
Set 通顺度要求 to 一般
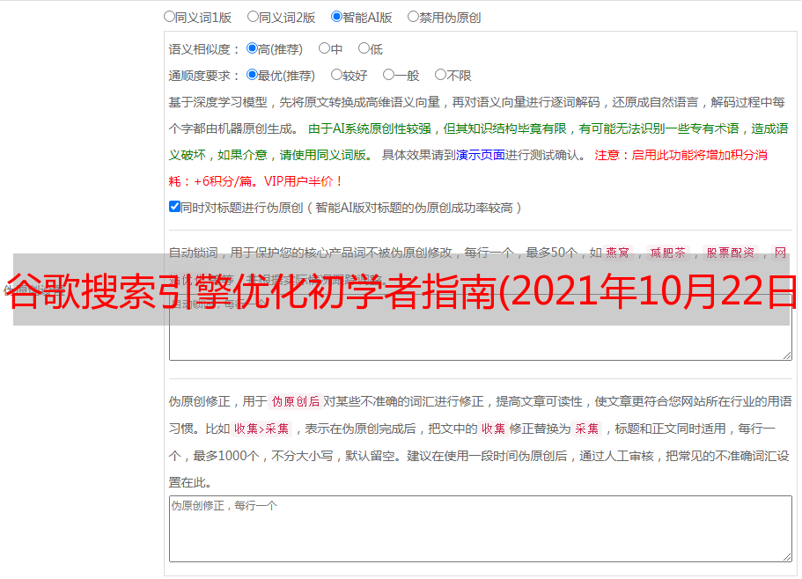pyautogui.click(x=389, y=75)
